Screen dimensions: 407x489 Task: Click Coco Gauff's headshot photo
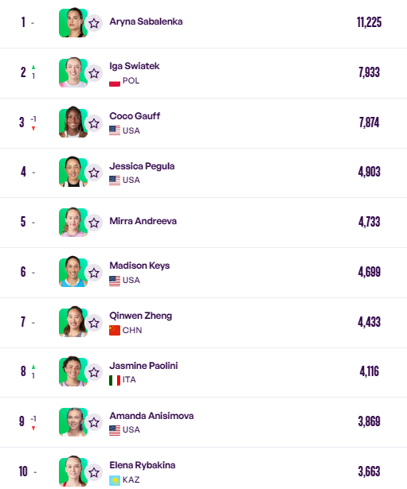pos(73,122)
